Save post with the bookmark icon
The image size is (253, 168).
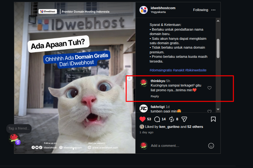click(213, 119)
